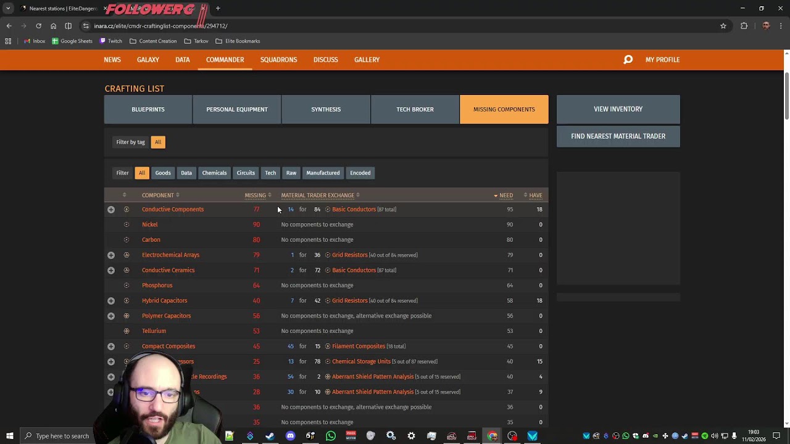Expand the Compact Composites row
Image resolution: width=790 pixels, height=444 pixels.
click(111, 347)
